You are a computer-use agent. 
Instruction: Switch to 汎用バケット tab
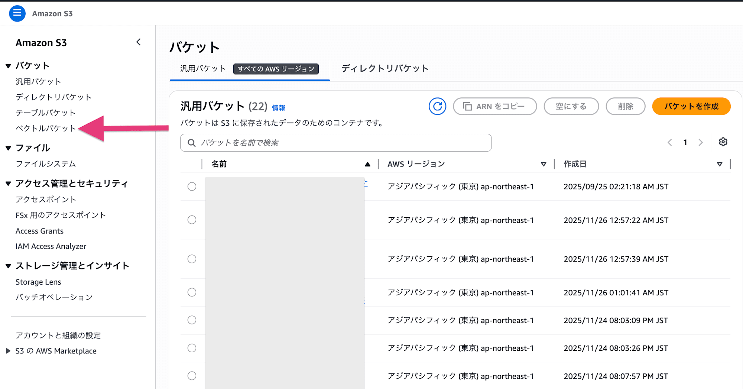pos(203,69)
